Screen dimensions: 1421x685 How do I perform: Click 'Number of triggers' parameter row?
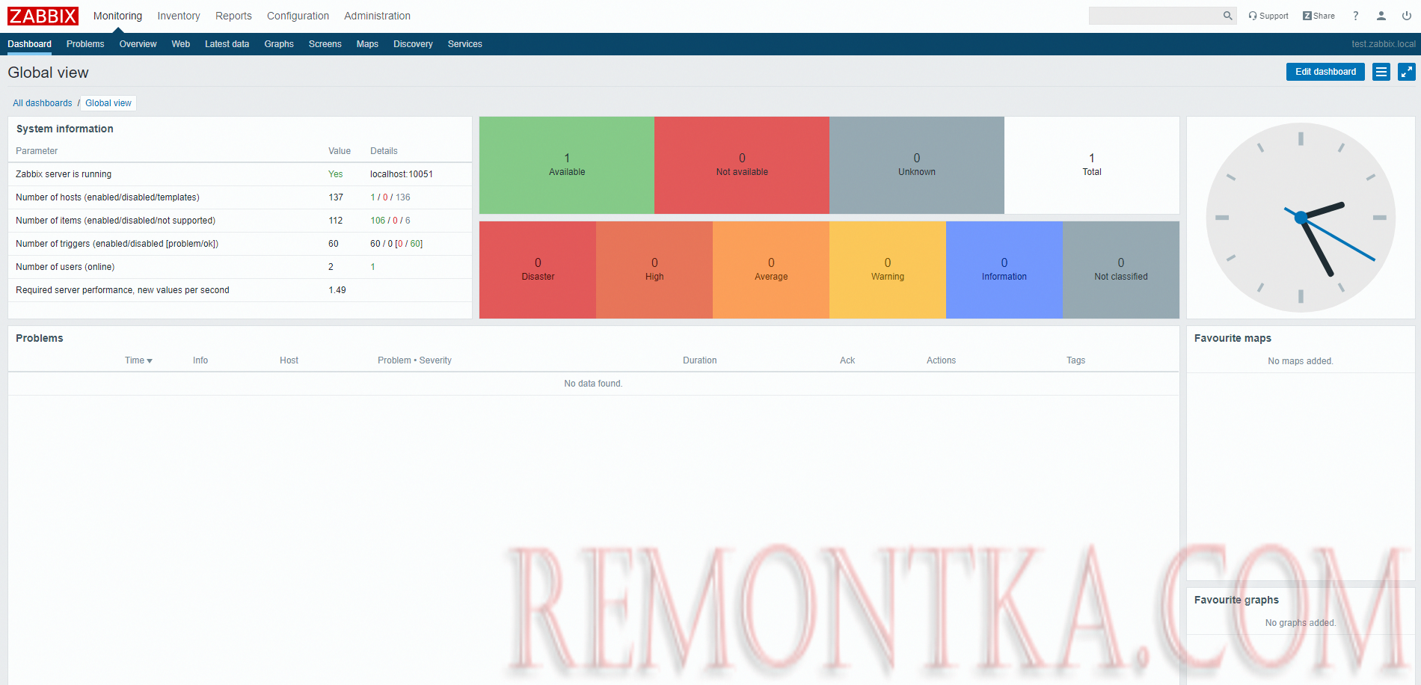[240, 244]
